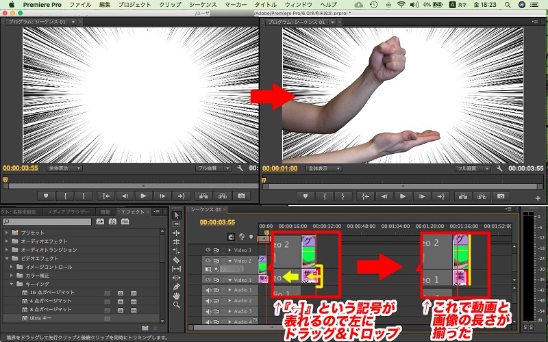Open macOS Spotlight search

pos(507,5)
